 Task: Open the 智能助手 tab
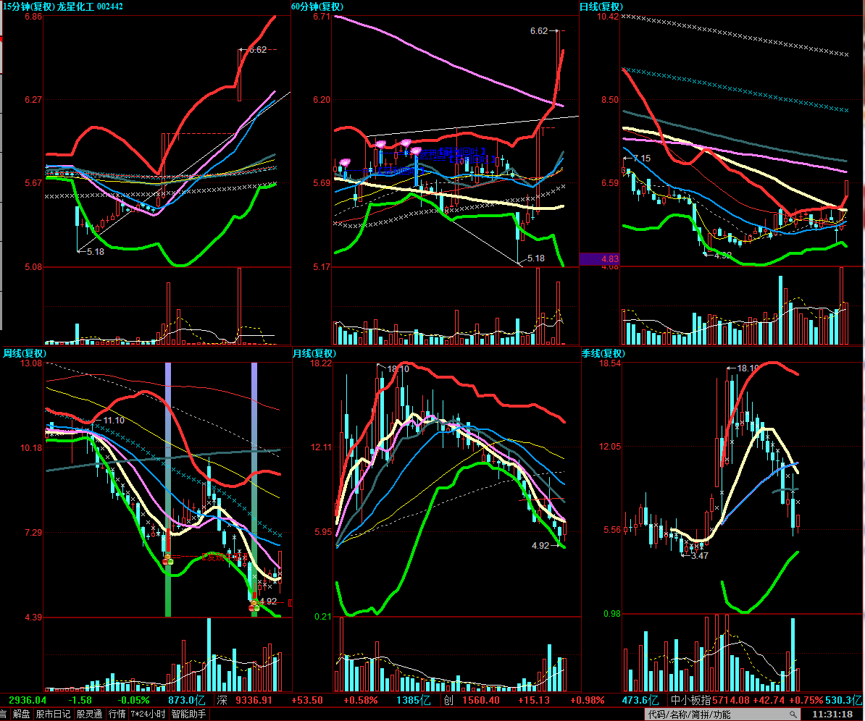pos(187,714)
